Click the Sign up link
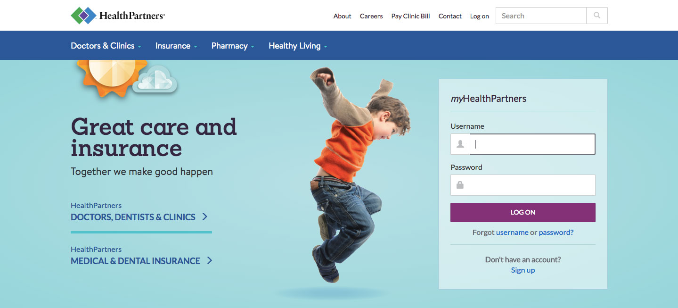 pos(523,270)
